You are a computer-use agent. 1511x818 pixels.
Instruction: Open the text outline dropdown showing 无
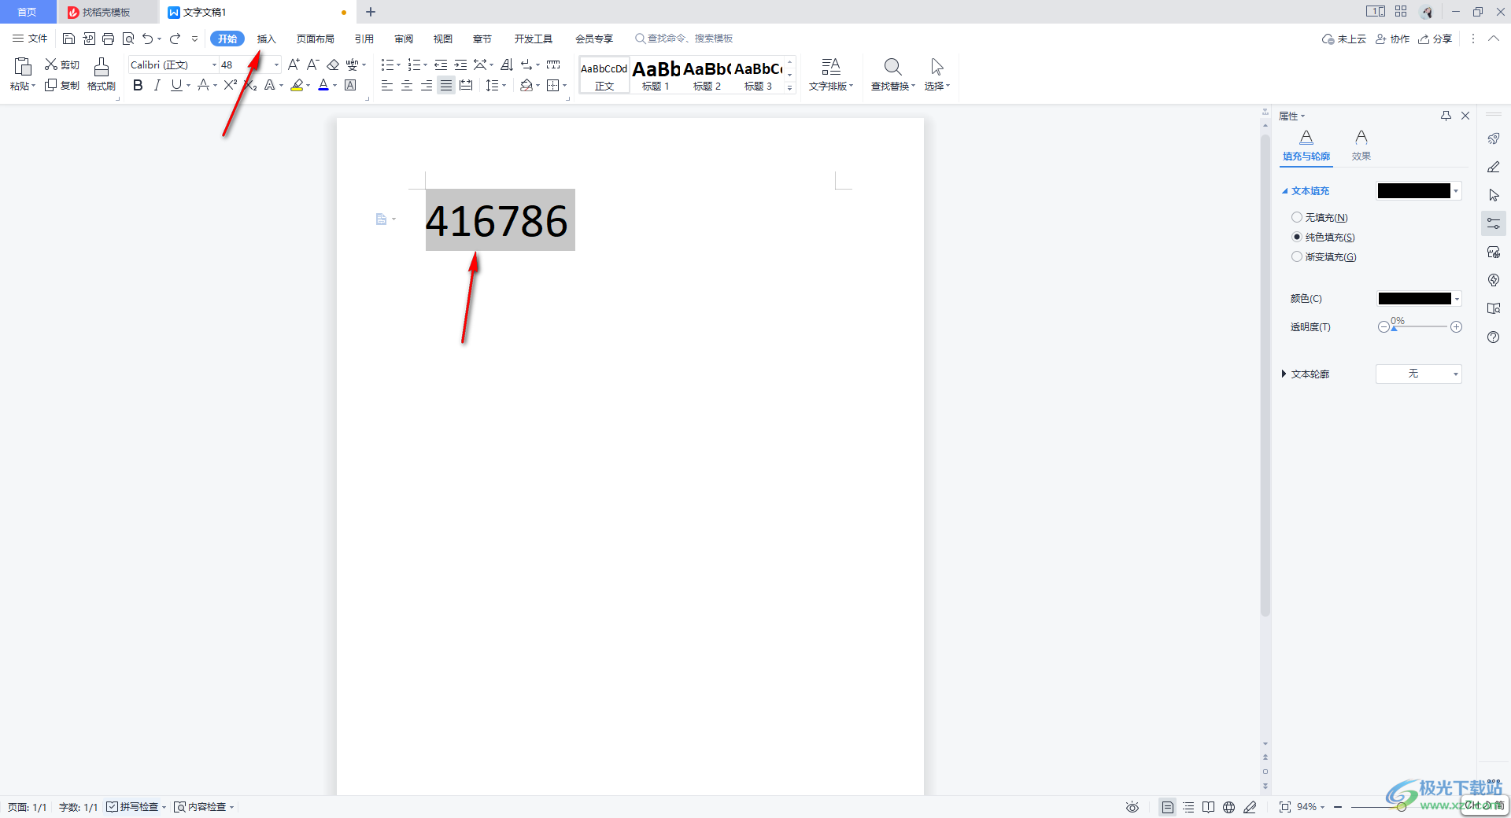point(1419,374)
